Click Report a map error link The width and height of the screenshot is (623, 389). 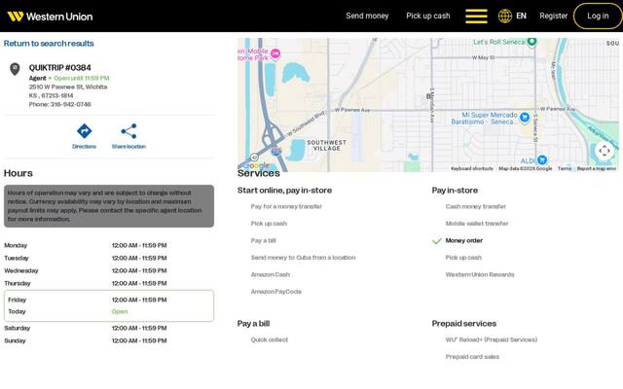click(x=597, y=168)
